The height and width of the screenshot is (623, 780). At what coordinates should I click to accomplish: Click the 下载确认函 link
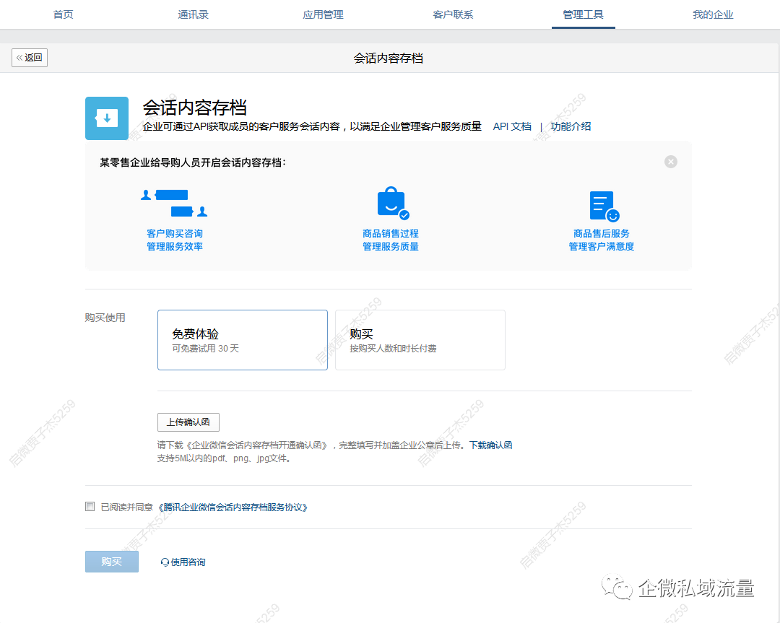pyautogui.click(x=491, y=445)
